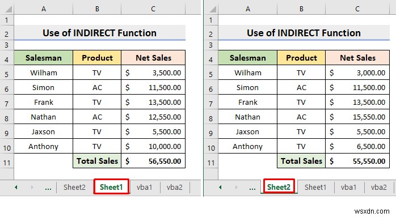
Task: Select Simon cell in left sheet
Action: click(x=44, y=87)
